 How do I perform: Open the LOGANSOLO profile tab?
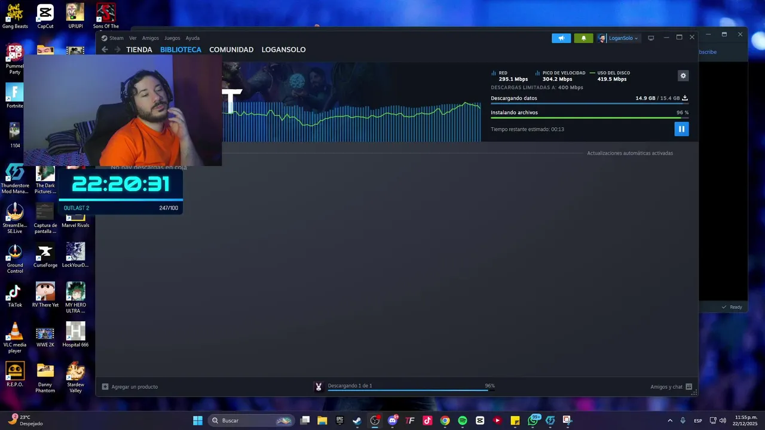click(x=283, y=50)
